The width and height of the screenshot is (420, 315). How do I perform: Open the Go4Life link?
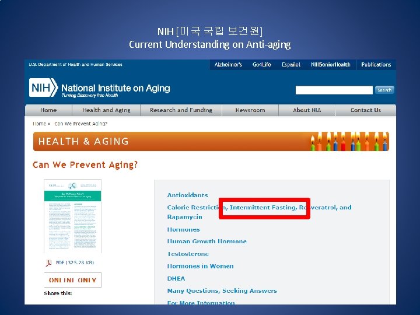pyautogui.click(x=262, y=65)
